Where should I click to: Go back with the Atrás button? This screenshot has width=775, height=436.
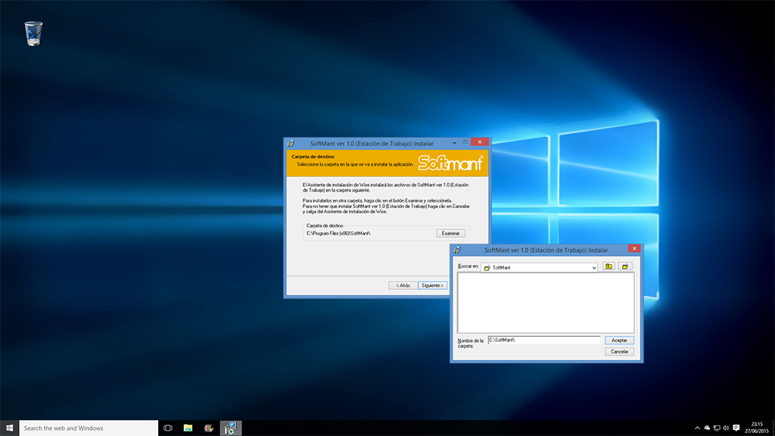point(403,285)
